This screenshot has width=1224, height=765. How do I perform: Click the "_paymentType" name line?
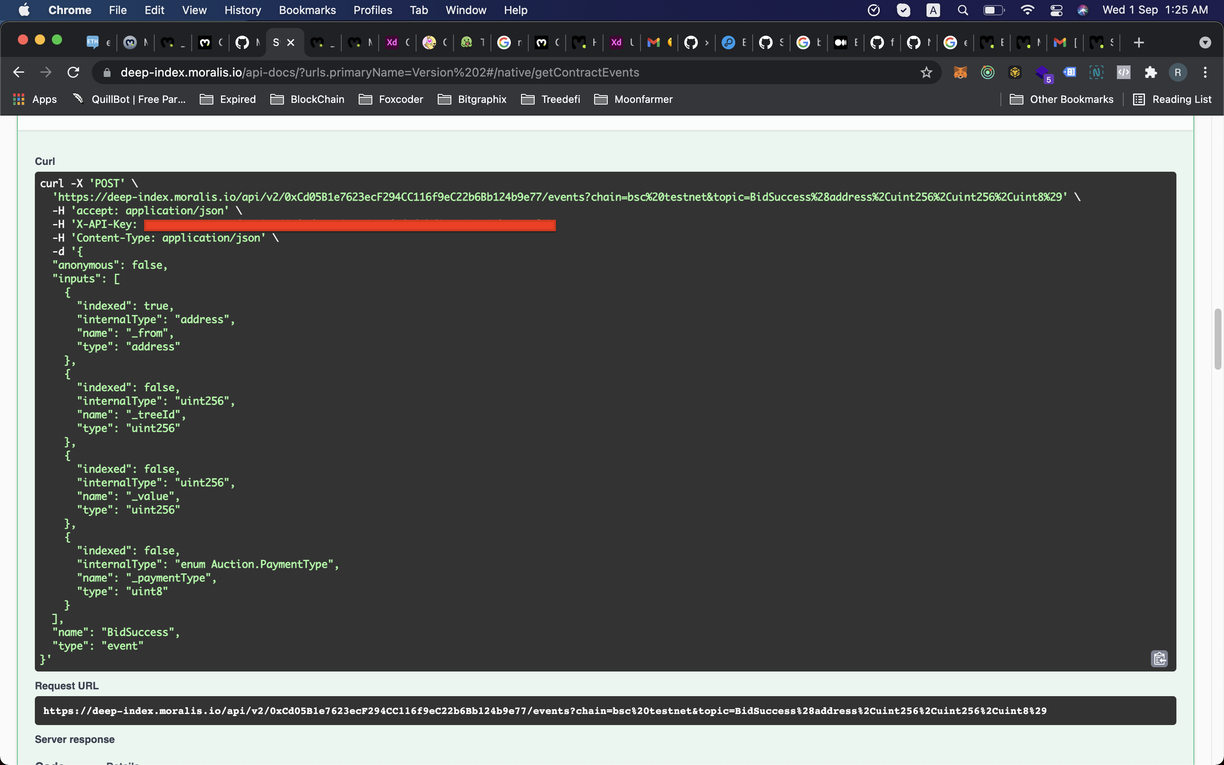pyautogui.click(x=147, y=578)
